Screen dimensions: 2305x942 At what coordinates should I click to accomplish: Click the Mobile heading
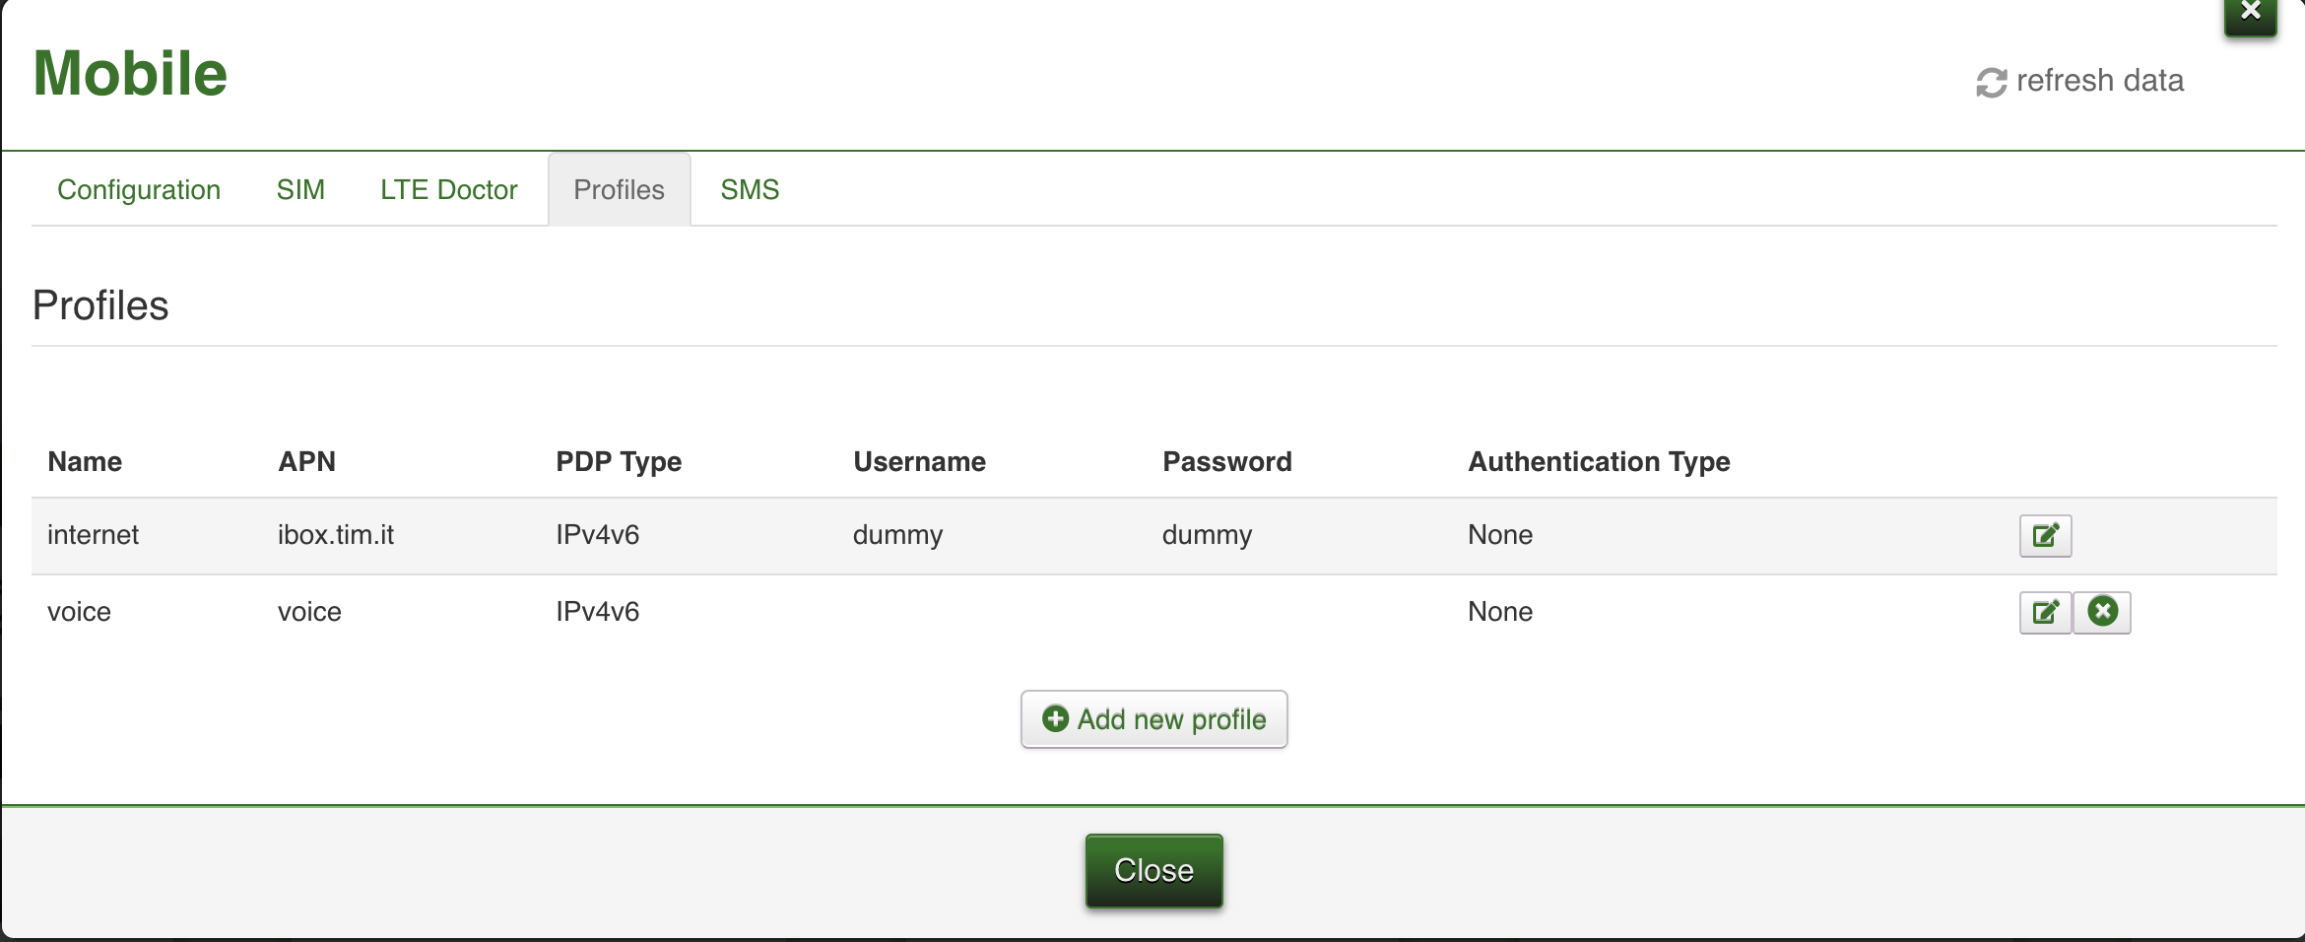point(130,74)
